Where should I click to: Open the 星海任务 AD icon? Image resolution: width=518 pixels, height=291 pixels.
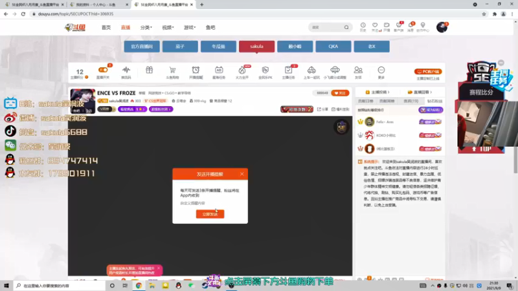pyautogui.click(x=219, y=70)
